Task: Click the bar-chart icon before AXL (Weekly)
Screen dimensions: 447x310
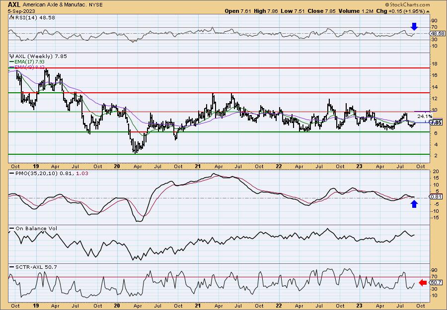Action: pyautogui.click(x=12, y=56)
